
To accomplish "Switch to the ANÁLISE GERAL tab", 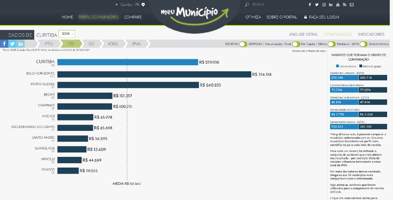I will click(304, 34).
